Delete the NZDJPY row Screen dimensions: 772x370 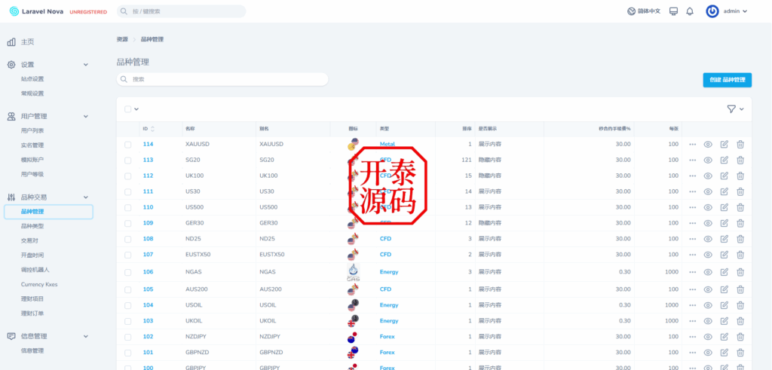coord(740,337)
